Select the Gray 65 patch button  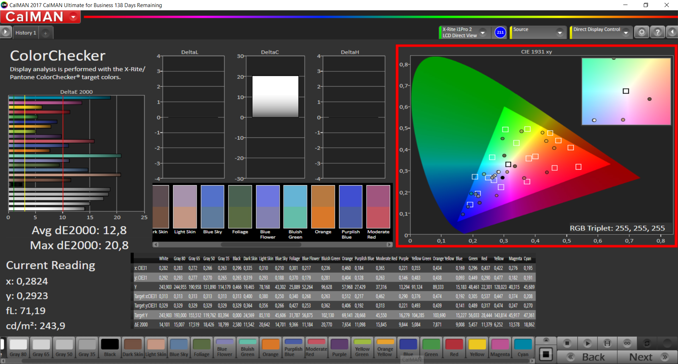point(41,348)
